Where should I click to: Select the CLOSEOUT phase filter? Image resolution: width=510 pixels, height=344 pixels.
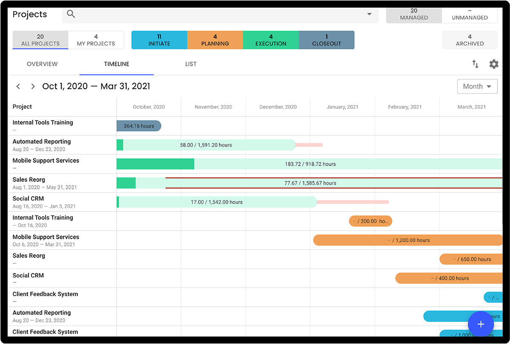point(326,39)
